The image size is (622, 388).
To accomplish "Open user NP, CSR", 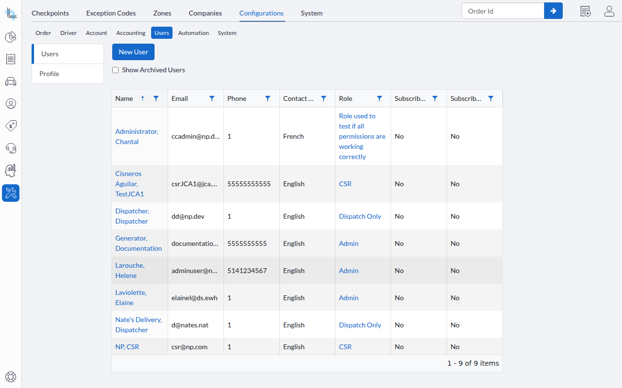I will (127, 347).
